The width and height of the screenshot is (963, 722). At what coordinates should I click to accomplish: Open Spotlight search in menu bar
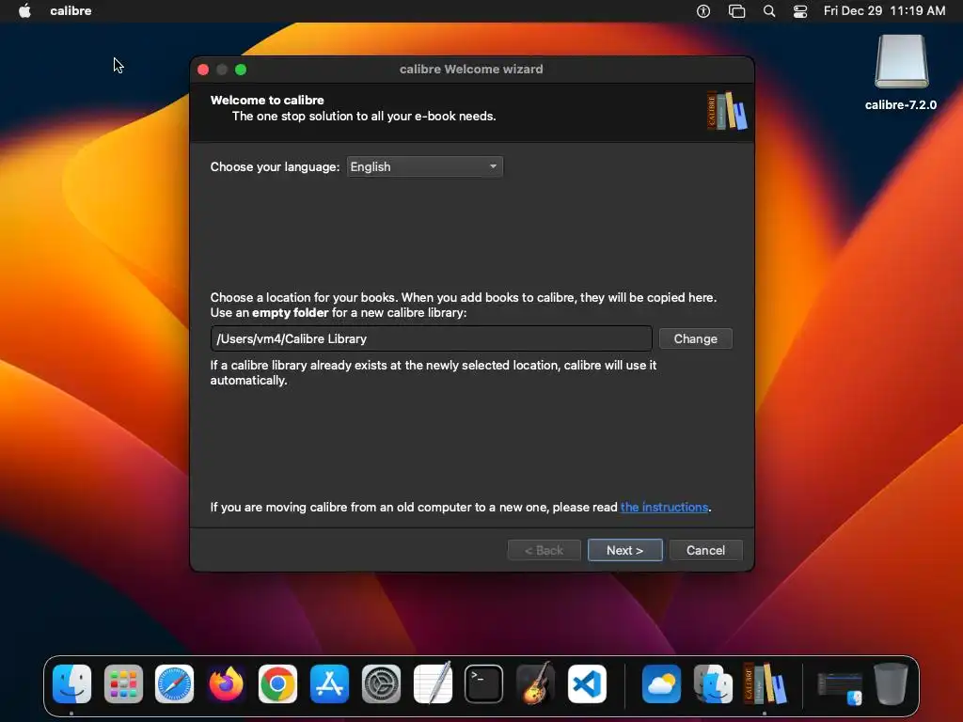(769, 11)
